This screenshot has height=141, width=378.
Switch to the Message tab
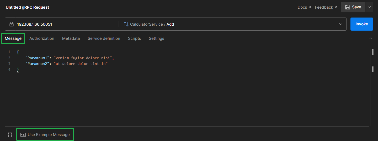13,38
